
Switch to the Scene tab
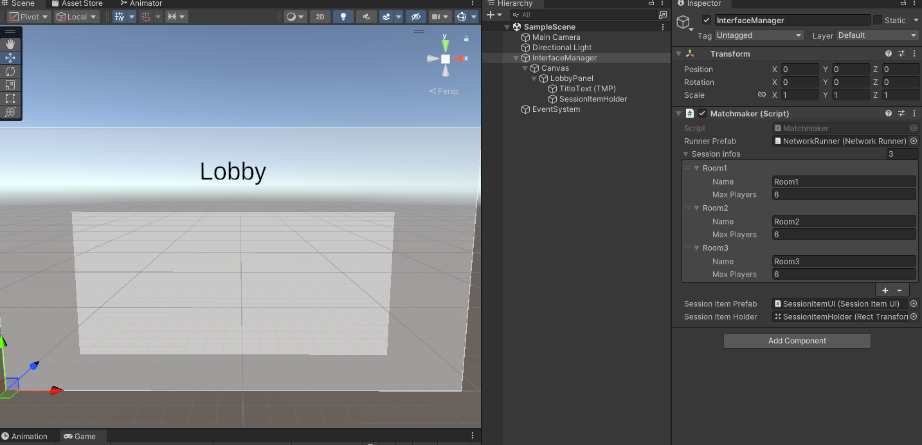tap(18, 4)
